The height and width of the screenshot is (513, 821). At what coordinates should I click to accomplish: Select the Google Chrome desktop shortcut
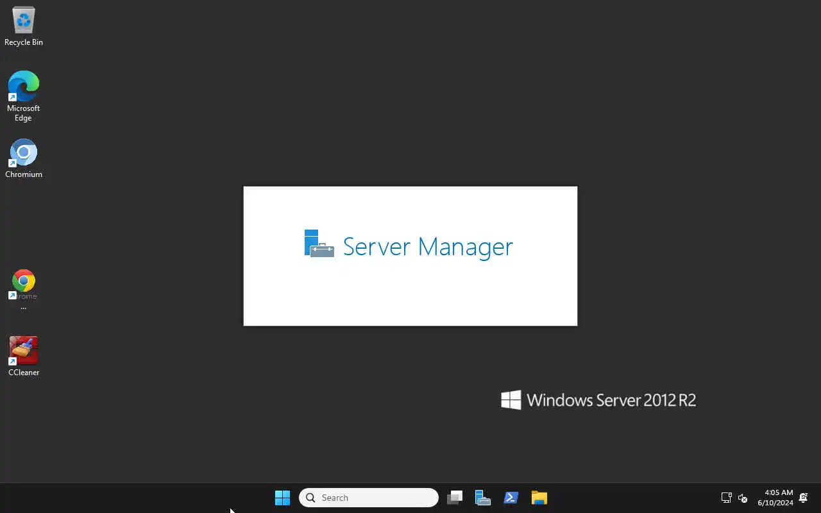(24, 290)
